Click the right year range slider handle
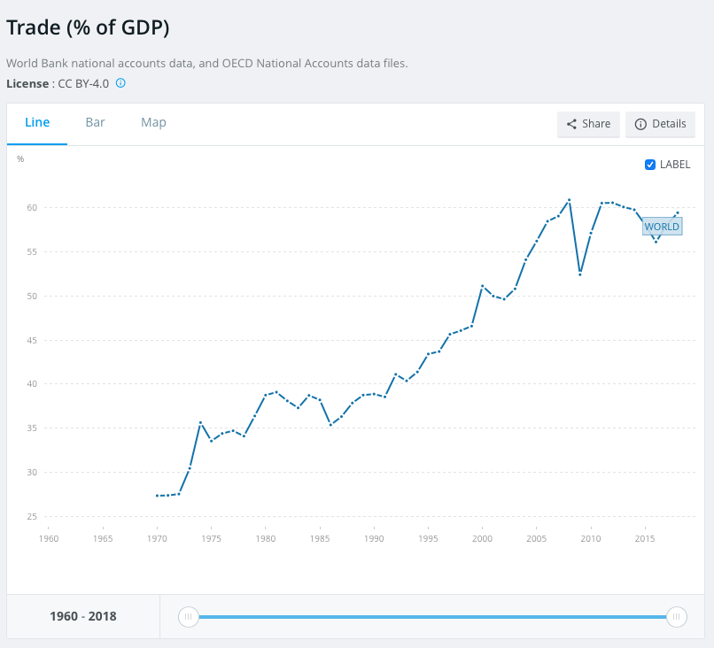The height and width of the screenshot is (648, 714). (x=676, y=616)
